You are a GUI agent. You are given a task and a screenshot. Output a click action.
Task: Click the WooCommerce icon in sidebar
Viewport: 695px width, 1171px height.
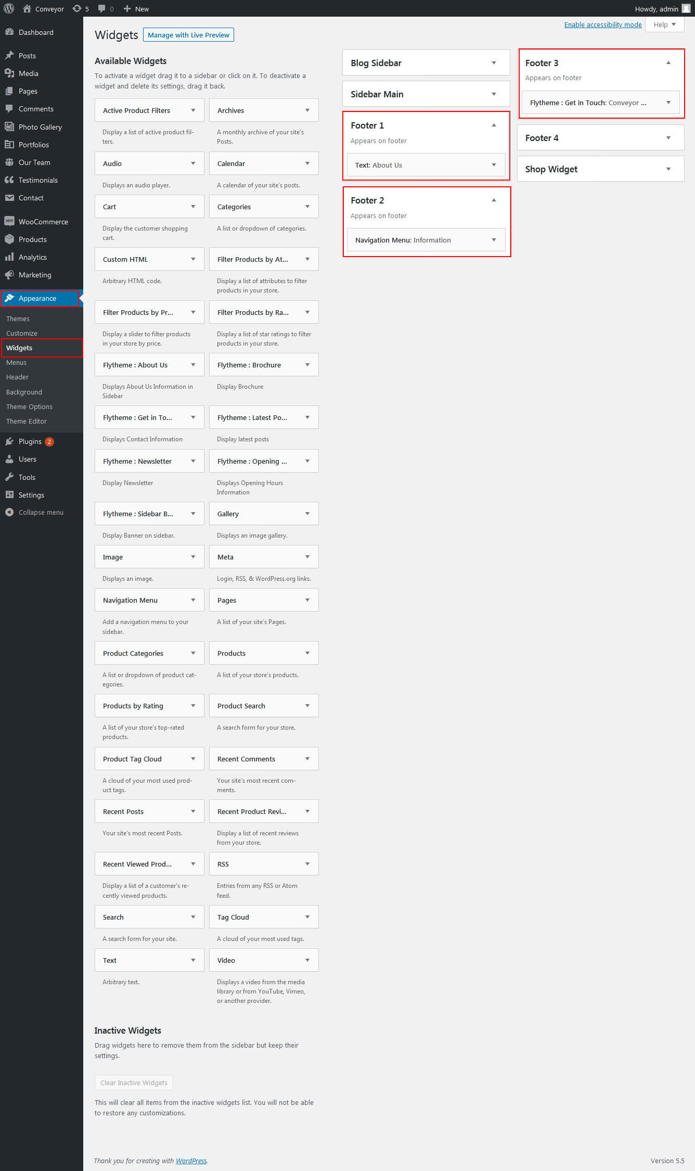tap(9, 221)
